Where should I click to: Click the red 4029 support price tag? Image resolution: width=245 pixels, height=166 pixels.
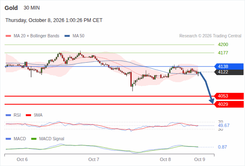(229, 104)
